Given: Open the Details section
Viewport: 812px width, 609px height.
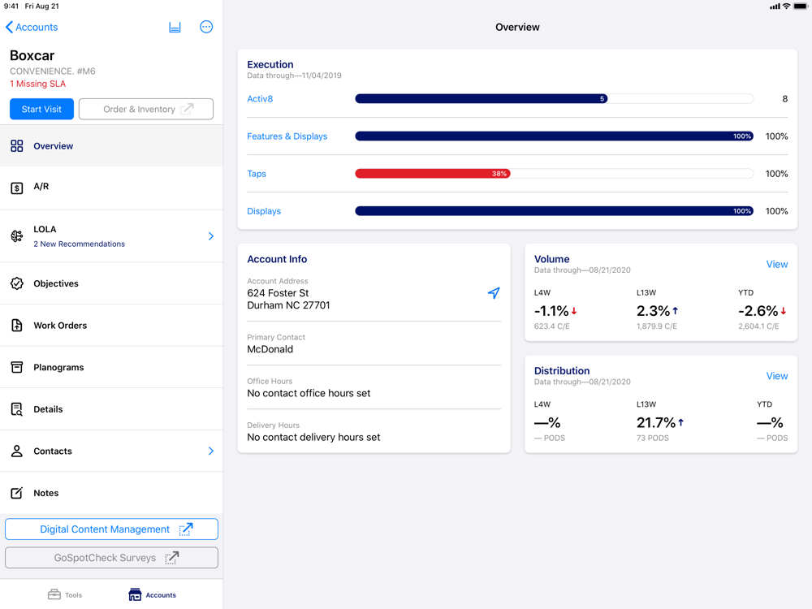Looking at the screenshot, I should pos(111,409).
